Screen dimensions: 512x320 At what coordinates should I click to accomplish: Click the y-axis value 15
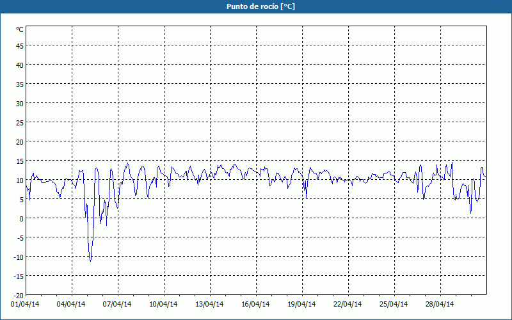click(x=20, y=161)
